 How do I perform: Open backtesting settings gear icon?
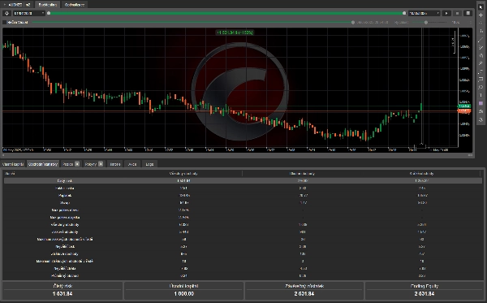6,13
